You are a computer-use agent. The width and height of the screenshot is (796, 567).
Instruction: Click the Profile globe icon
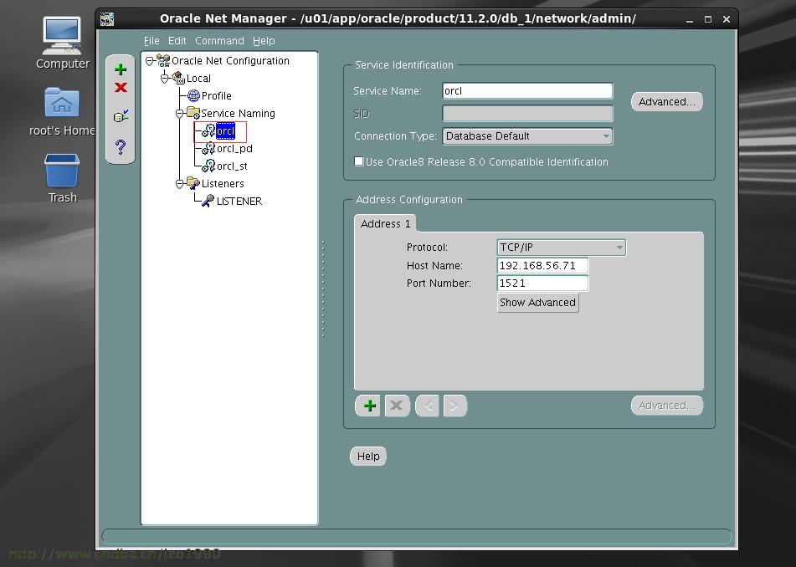[193, 96]
